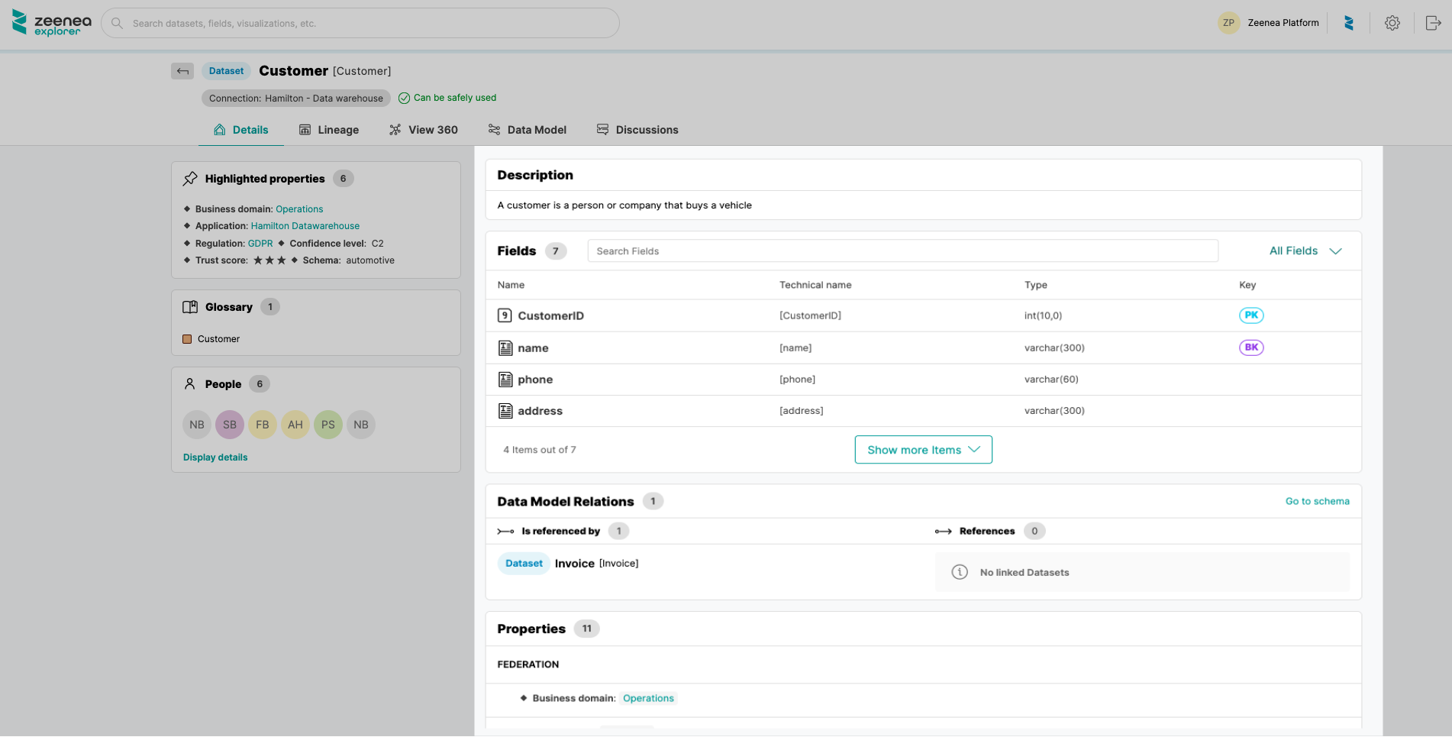Click the Zeenea Explorer logo
The height and width of the screenshot is (737, 1452).
(52, 23)
